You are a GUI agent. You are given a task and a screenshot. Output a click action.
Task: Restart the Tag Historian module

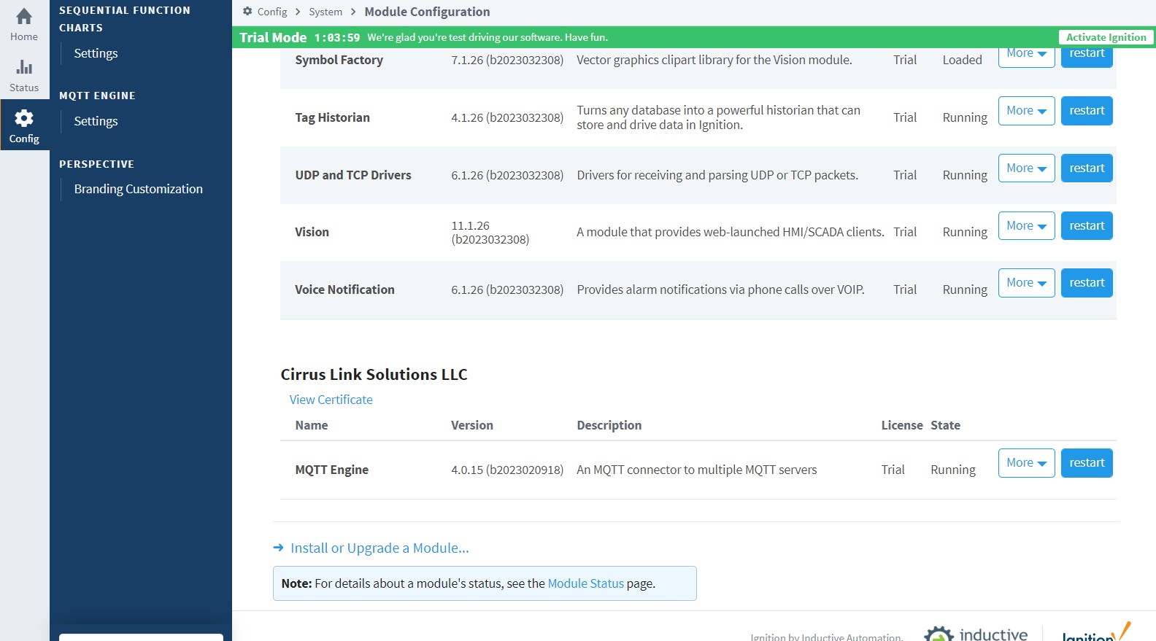[x=1086, y=111]
